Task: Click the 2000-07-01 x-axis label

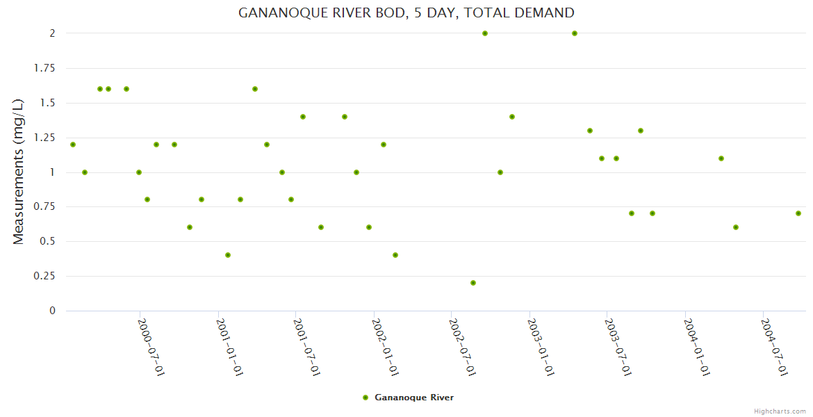Action: pos(151,347)
